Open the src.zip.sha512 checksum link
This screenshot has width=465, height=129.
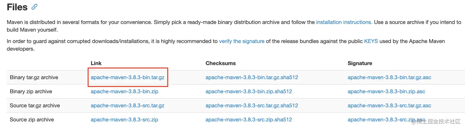pos(248,120)
